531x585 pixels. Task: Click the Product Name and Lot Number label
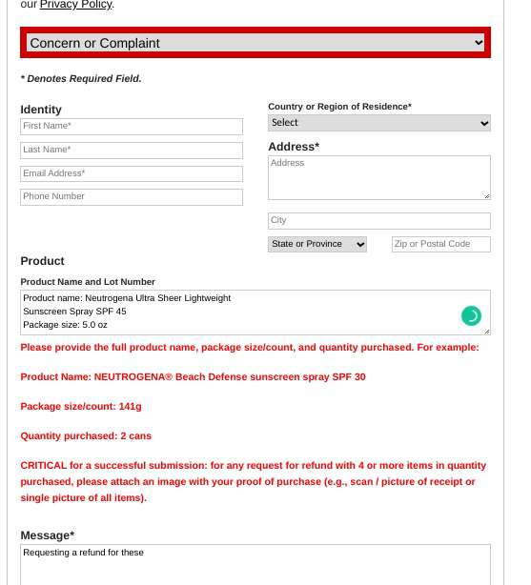point(88,282)
